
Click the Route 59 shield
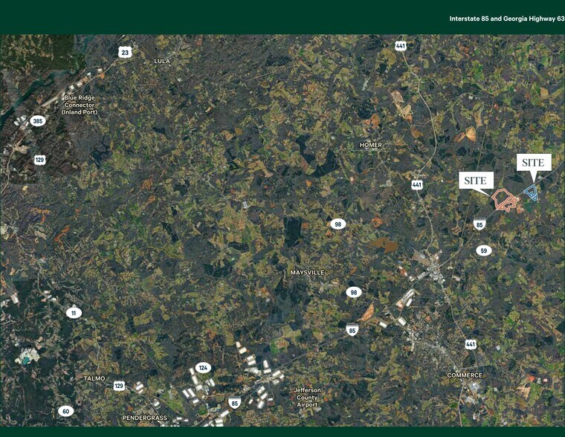coord(483,250)
